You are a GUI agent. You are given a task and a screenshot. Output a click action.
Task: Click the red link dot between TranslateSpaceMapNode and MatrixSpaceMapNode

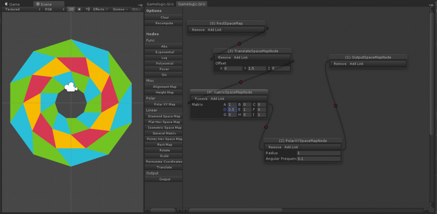(241, 82)
